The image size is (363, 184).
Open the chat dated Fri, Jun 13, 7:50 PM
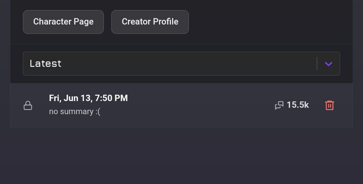(88, 98)
